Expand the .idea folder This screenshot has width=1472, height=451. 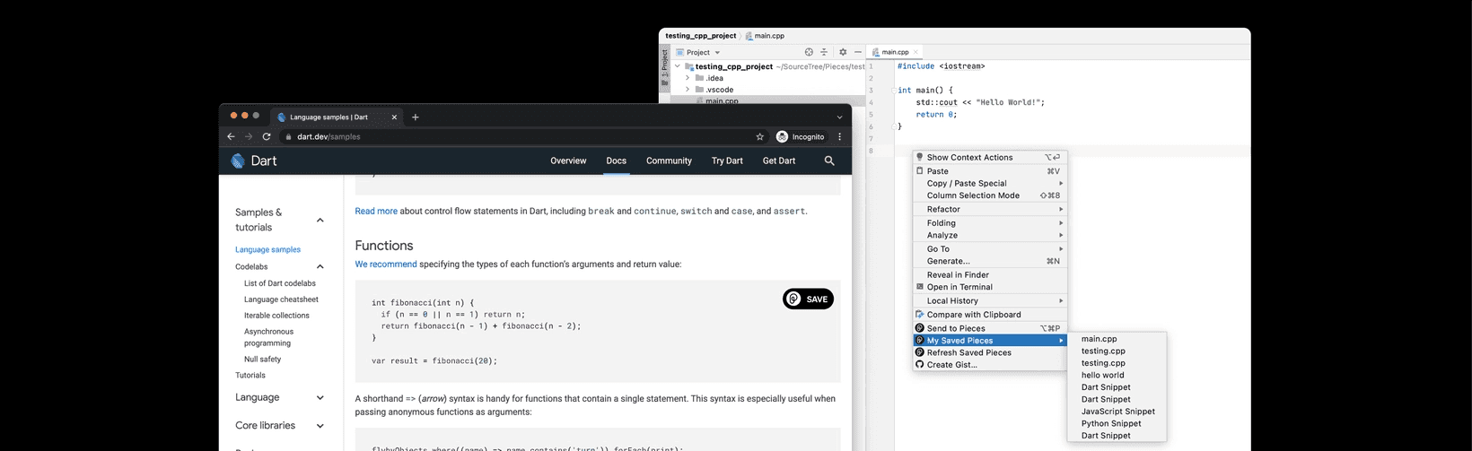tap(688, 78)
